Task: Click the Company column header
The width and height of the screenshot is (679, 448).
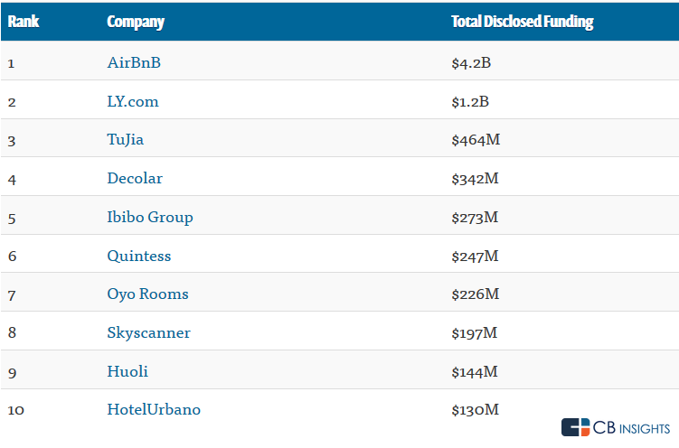Action: 136,22
